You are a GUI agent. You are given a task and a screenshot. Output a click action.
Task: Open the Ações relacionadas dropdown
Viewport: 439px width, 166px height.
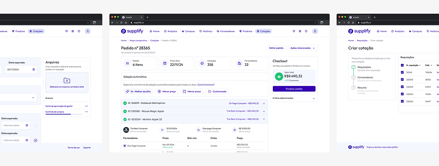pyautogui.click(x=303, y=48)
